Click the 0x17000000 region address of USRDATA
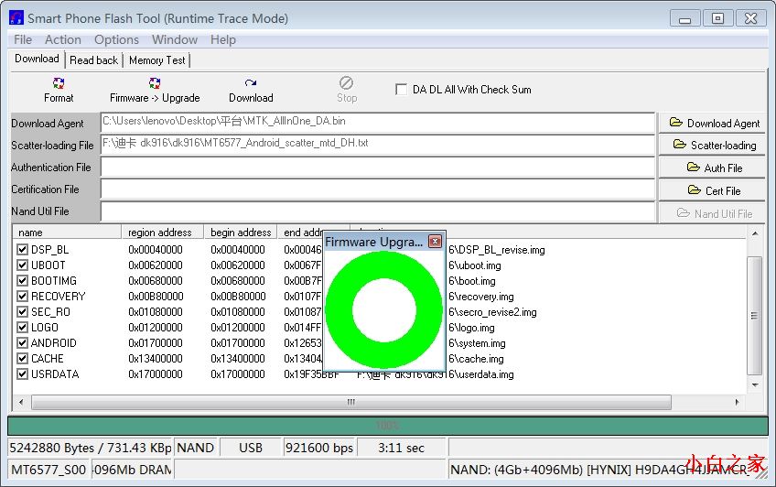Screen dimensions: 776x487 tap(156, 374)
